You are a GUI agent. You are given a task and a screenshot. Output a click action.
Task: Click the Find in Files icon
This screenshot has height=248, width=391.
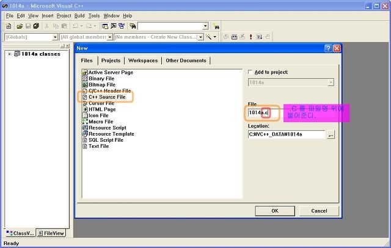133,26
